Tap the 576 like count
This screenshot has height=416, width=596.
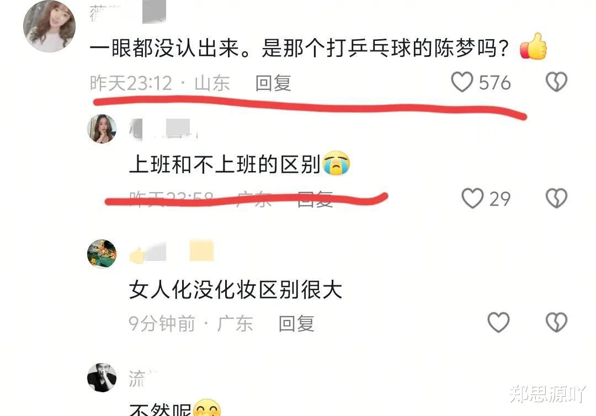coord(494,83)
